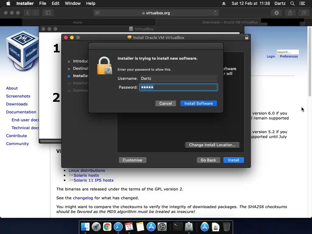Show all tabs overview in Safari
Image resolution: width=312 pixels, height=234 pixels.
coord(304,13)
